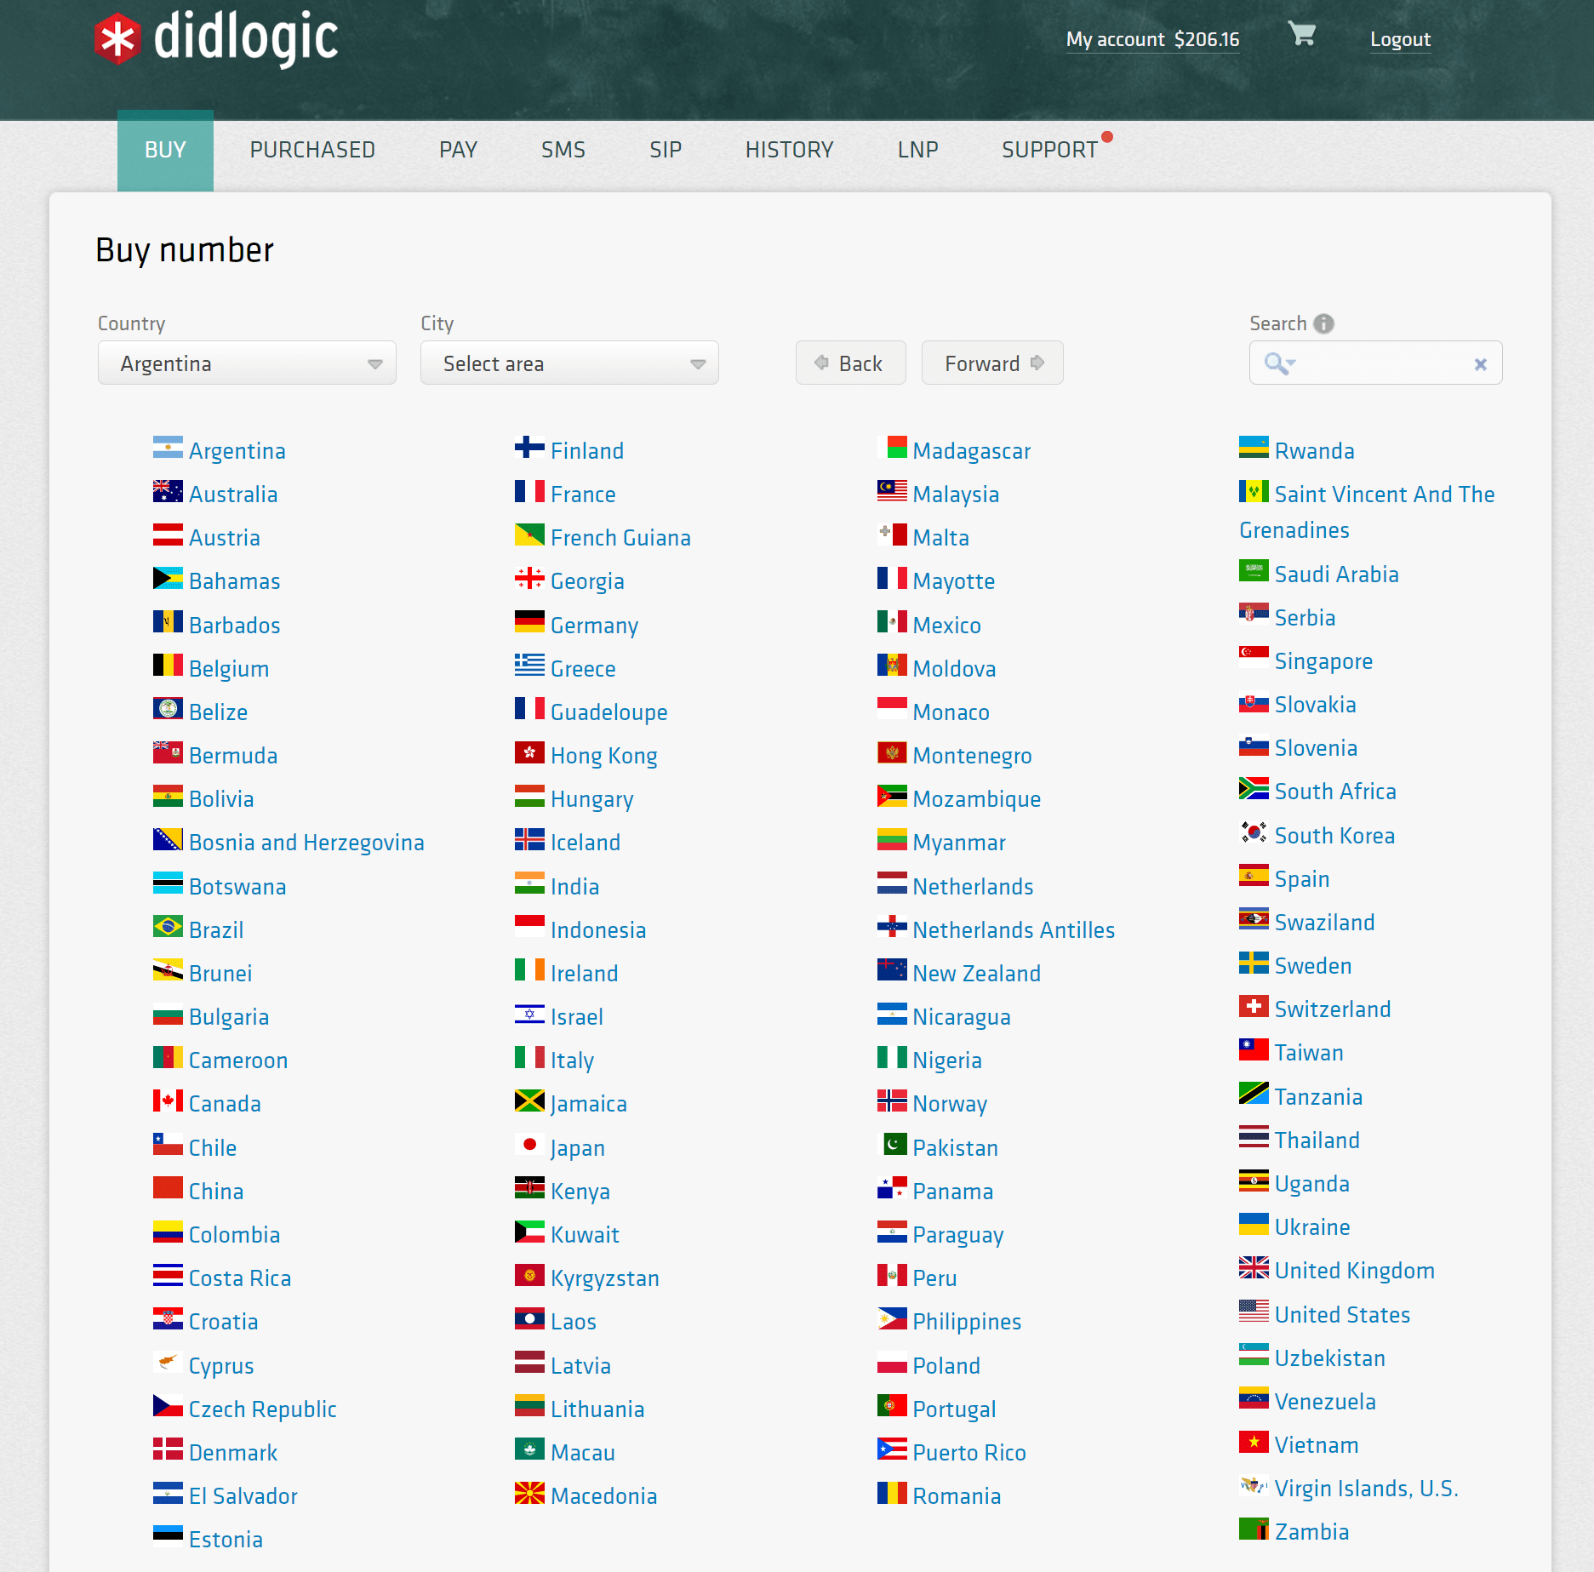Viewport: 1594px width, 1572px height.
Task: Switch to the PURCHASED tab
Action: (312, 150)
